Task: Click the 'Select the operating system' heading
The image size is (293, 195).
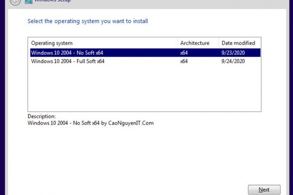Action: click(88, 21)
